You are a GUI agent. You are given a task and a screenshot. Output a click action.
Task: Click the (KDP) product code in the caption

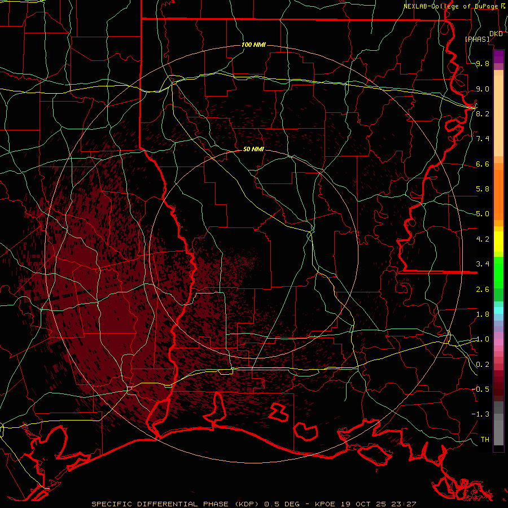(246, 504)
